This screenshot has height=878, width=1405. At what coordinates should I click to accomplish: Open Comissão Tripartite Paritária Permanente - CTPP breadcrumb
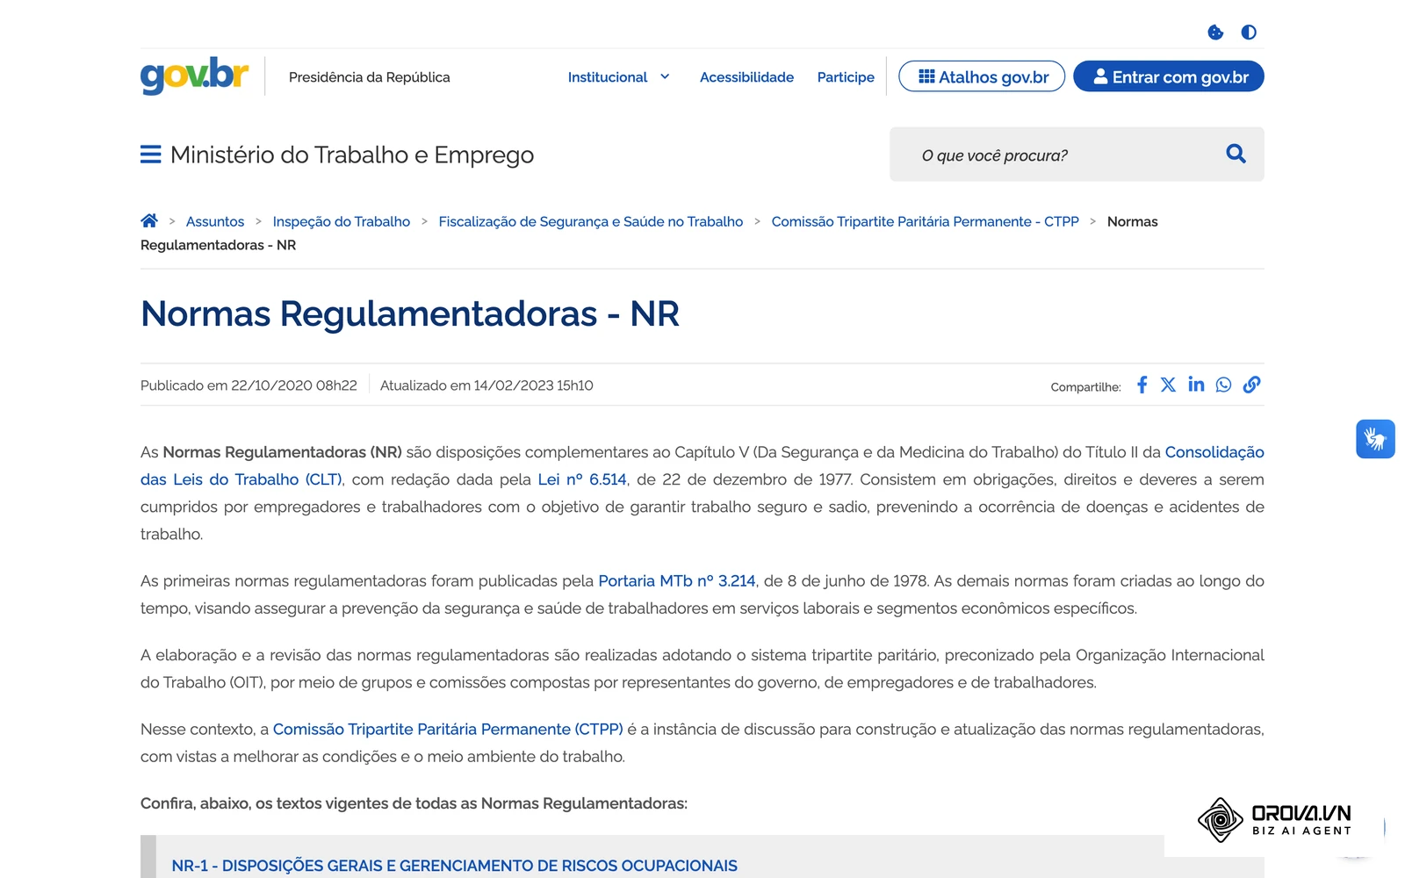tap(926, 221)
